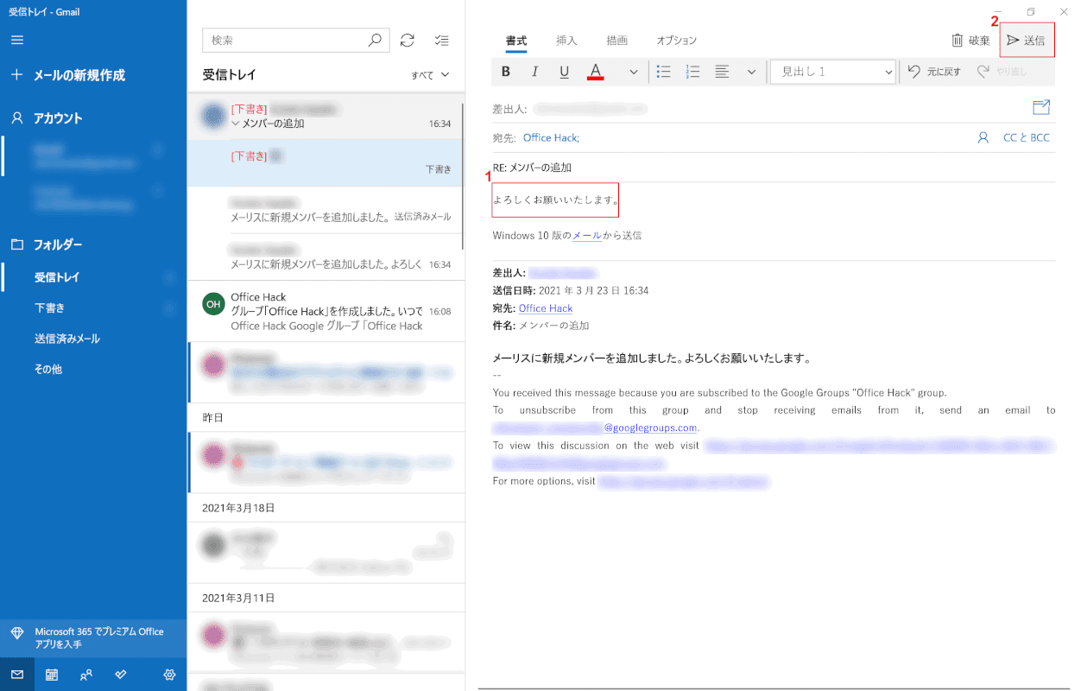Viewport: 1081px width, 691px height.
Task: Click the Microsoft 365 premium diamond banner
Action: tap(93, 638)
